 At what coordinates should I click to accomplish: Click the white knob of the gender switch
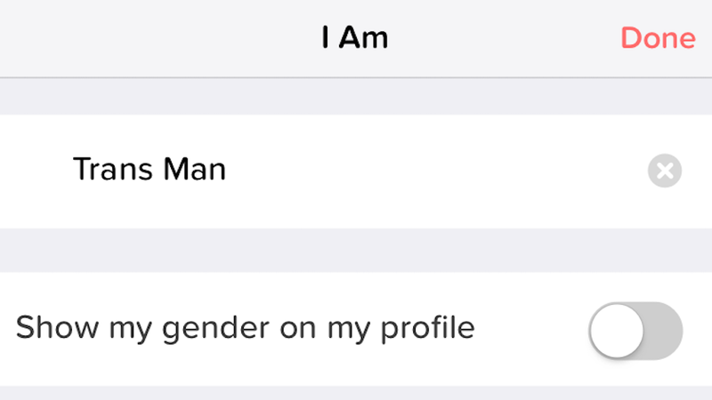click(x=617, y=331)
